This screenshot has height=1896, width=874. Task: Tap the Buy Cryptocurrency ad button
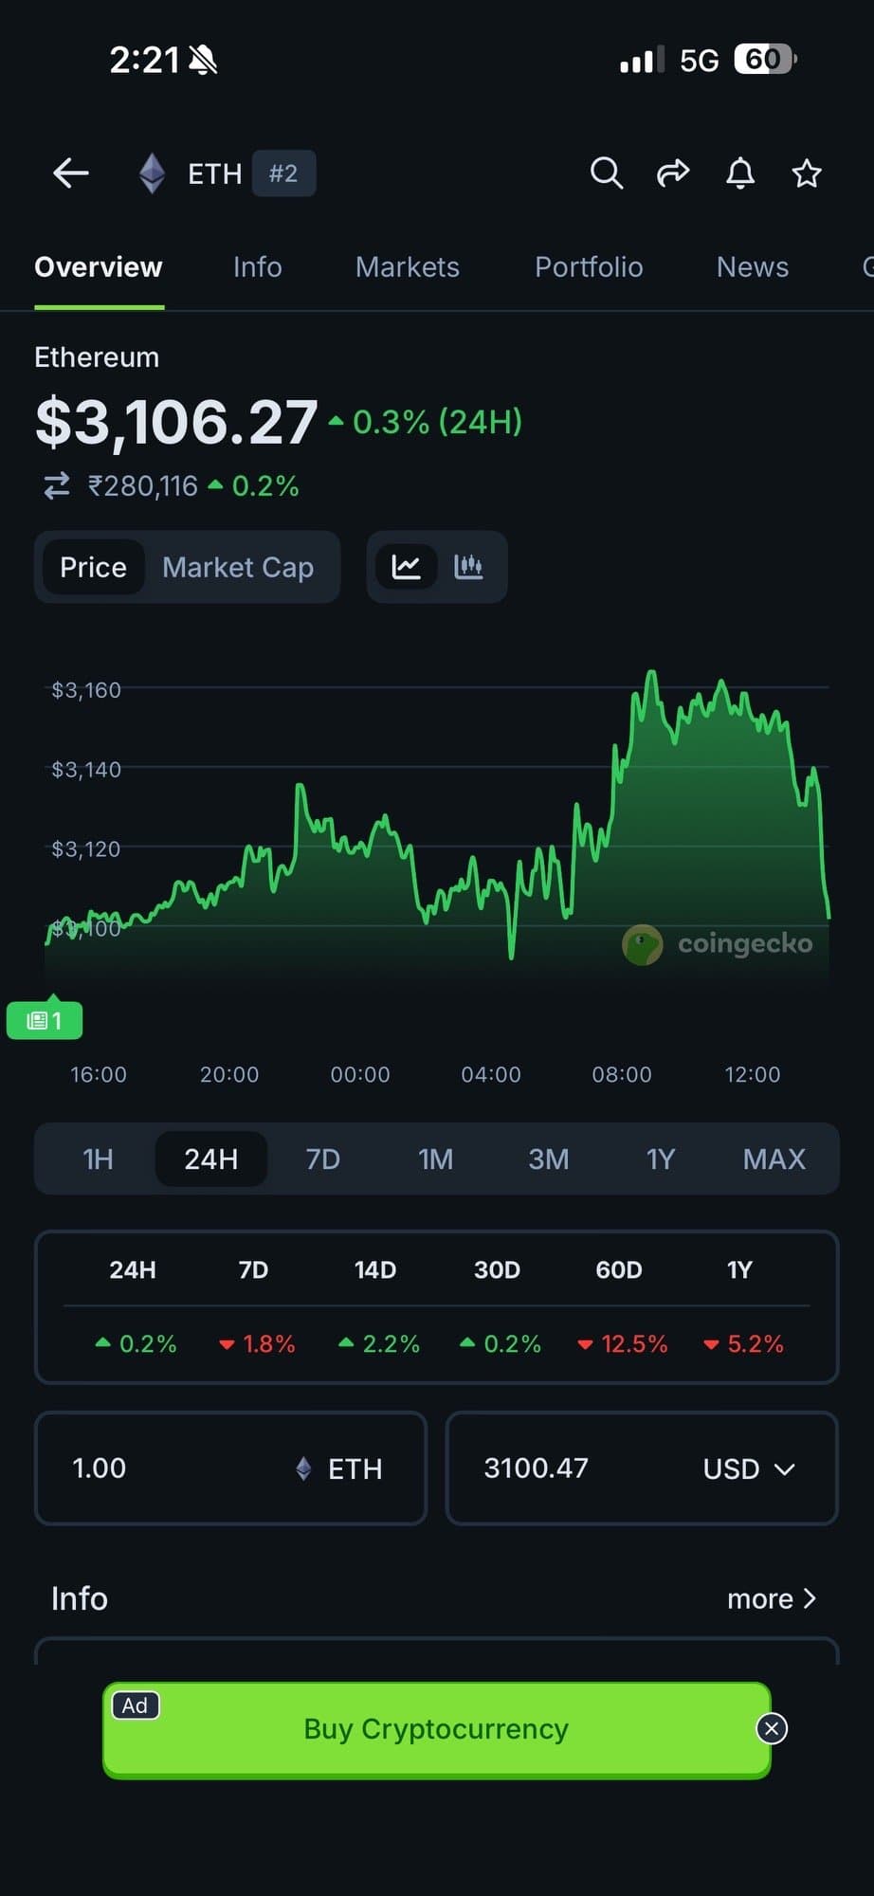point(436,1729)
